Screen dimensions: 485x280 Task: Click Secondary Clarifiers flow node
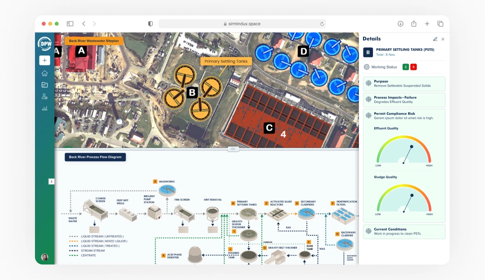point(306,213)
